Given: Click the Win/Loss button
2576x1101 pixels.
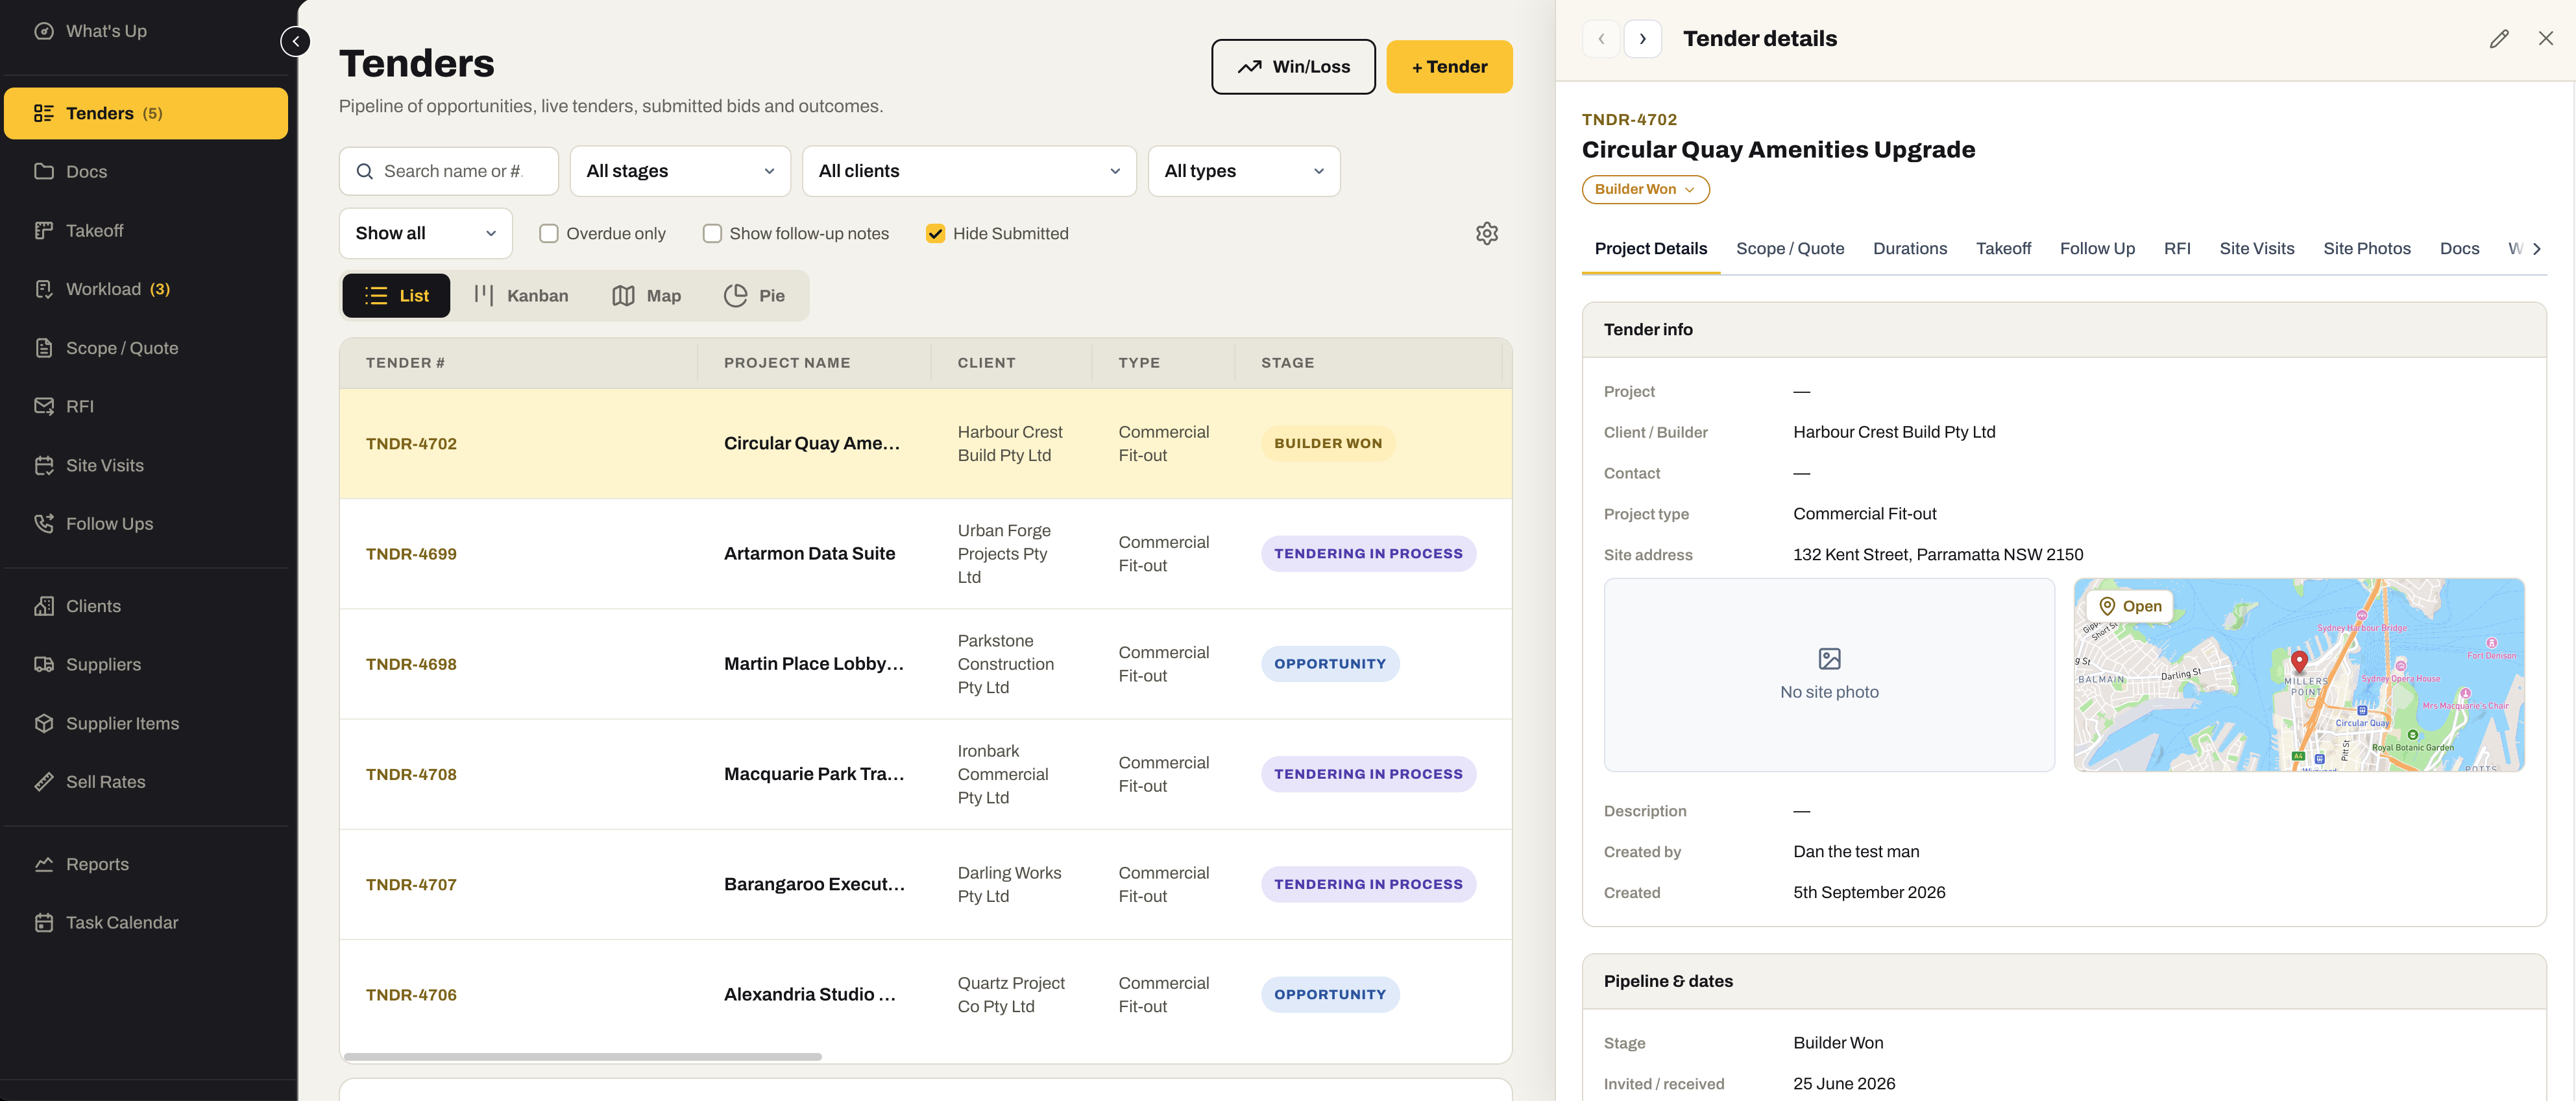Looking at the screenshot, I should click(1293, 67).
